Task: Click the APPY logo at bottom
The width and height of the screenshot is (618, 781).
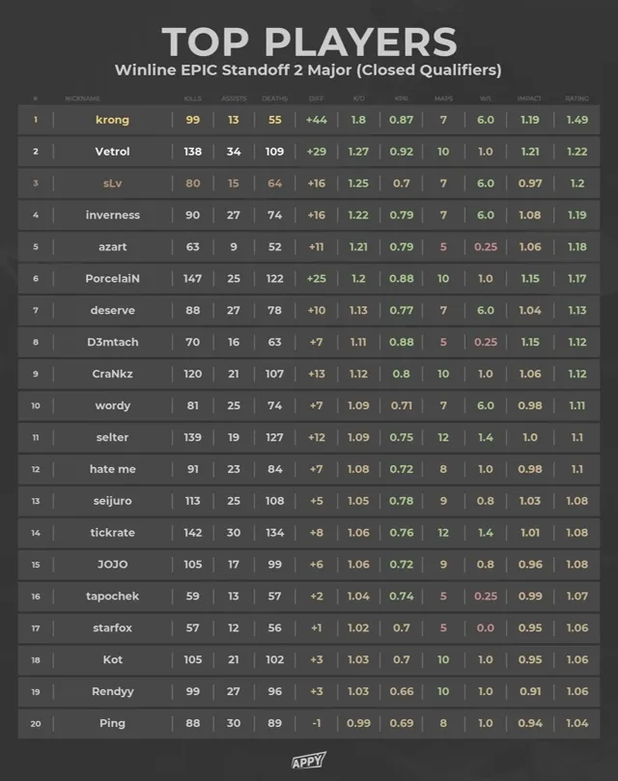Action: 308,761
